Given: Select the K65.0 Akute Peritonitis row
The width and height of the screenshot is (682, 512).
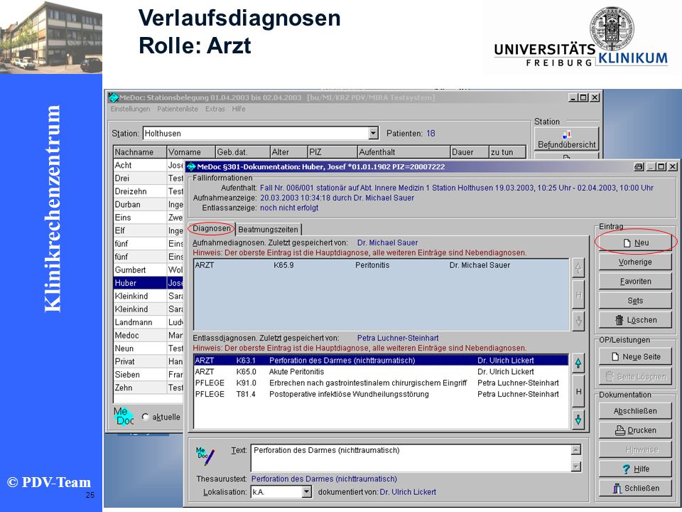Looking at the screenshot, I should tap(381, 372).
